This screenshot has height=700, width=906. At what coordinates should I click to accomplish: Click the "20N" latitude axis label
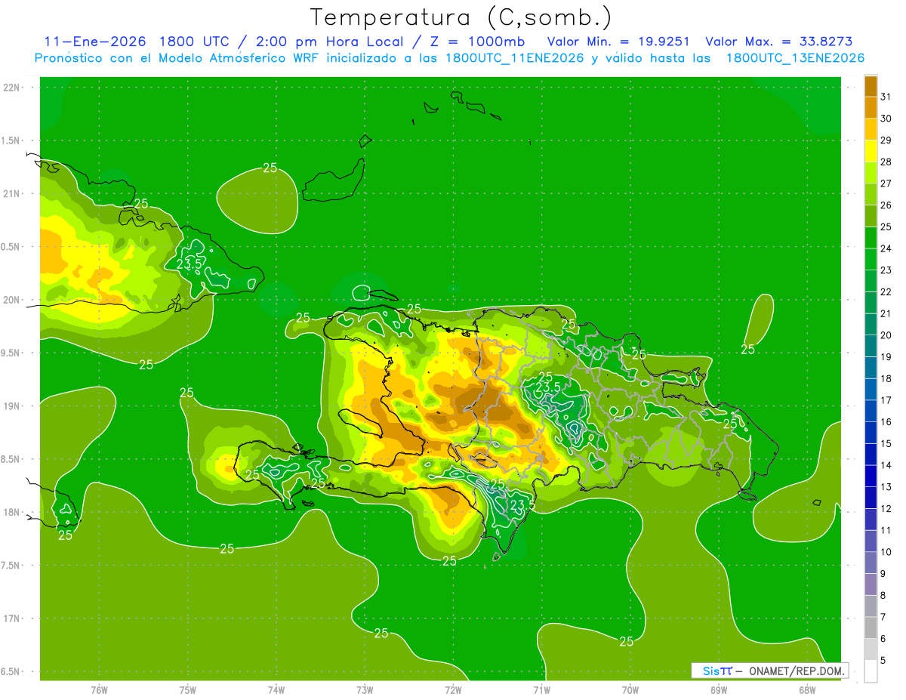(13, 300)
